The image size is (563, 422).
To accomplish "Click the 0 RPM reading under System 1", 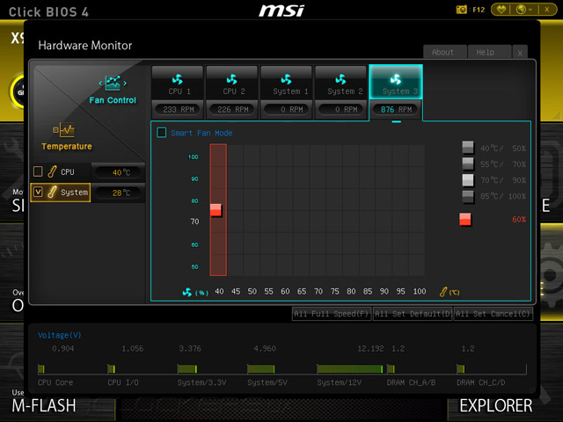I will (287, 109).
